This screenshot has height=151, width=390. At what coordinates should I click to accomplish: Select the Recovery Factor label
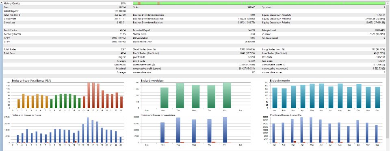pyautogui.click(x=13, y=34)
